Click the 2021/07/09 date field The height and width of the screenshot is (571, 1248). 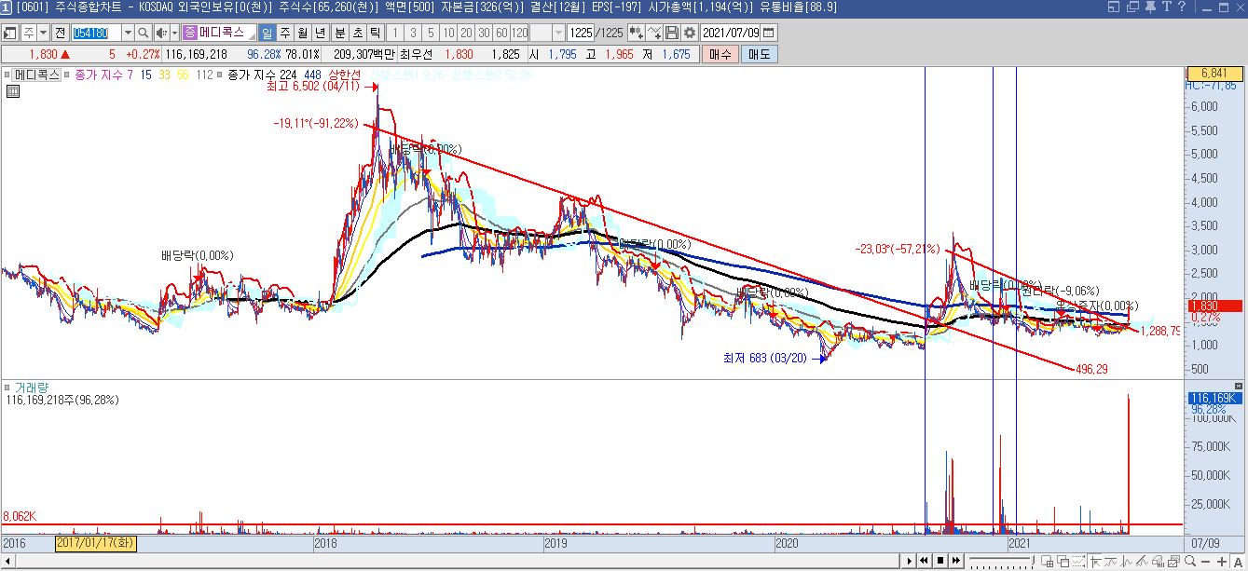coord(731,33)
